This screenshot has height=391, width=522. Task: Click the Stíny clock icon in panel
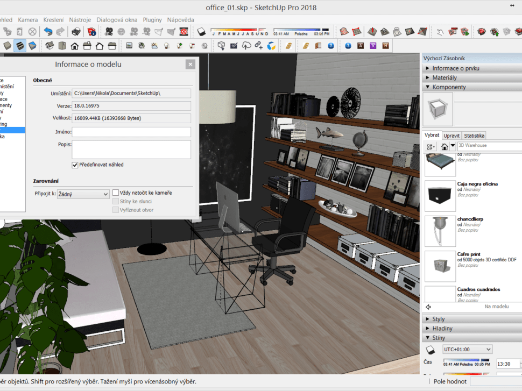[430, 350]
